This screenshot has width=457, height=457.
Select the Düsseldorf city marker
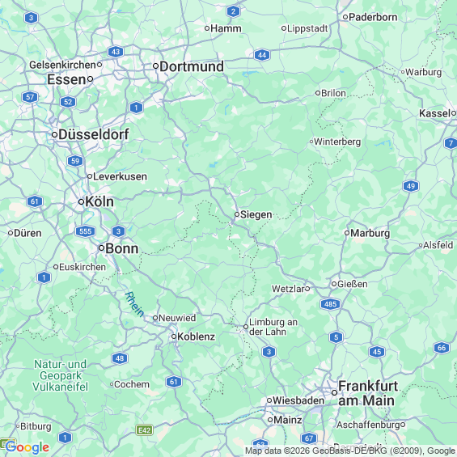point(54,134)
